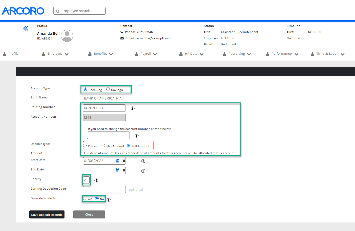Open calendar picker for End Date

117,170
